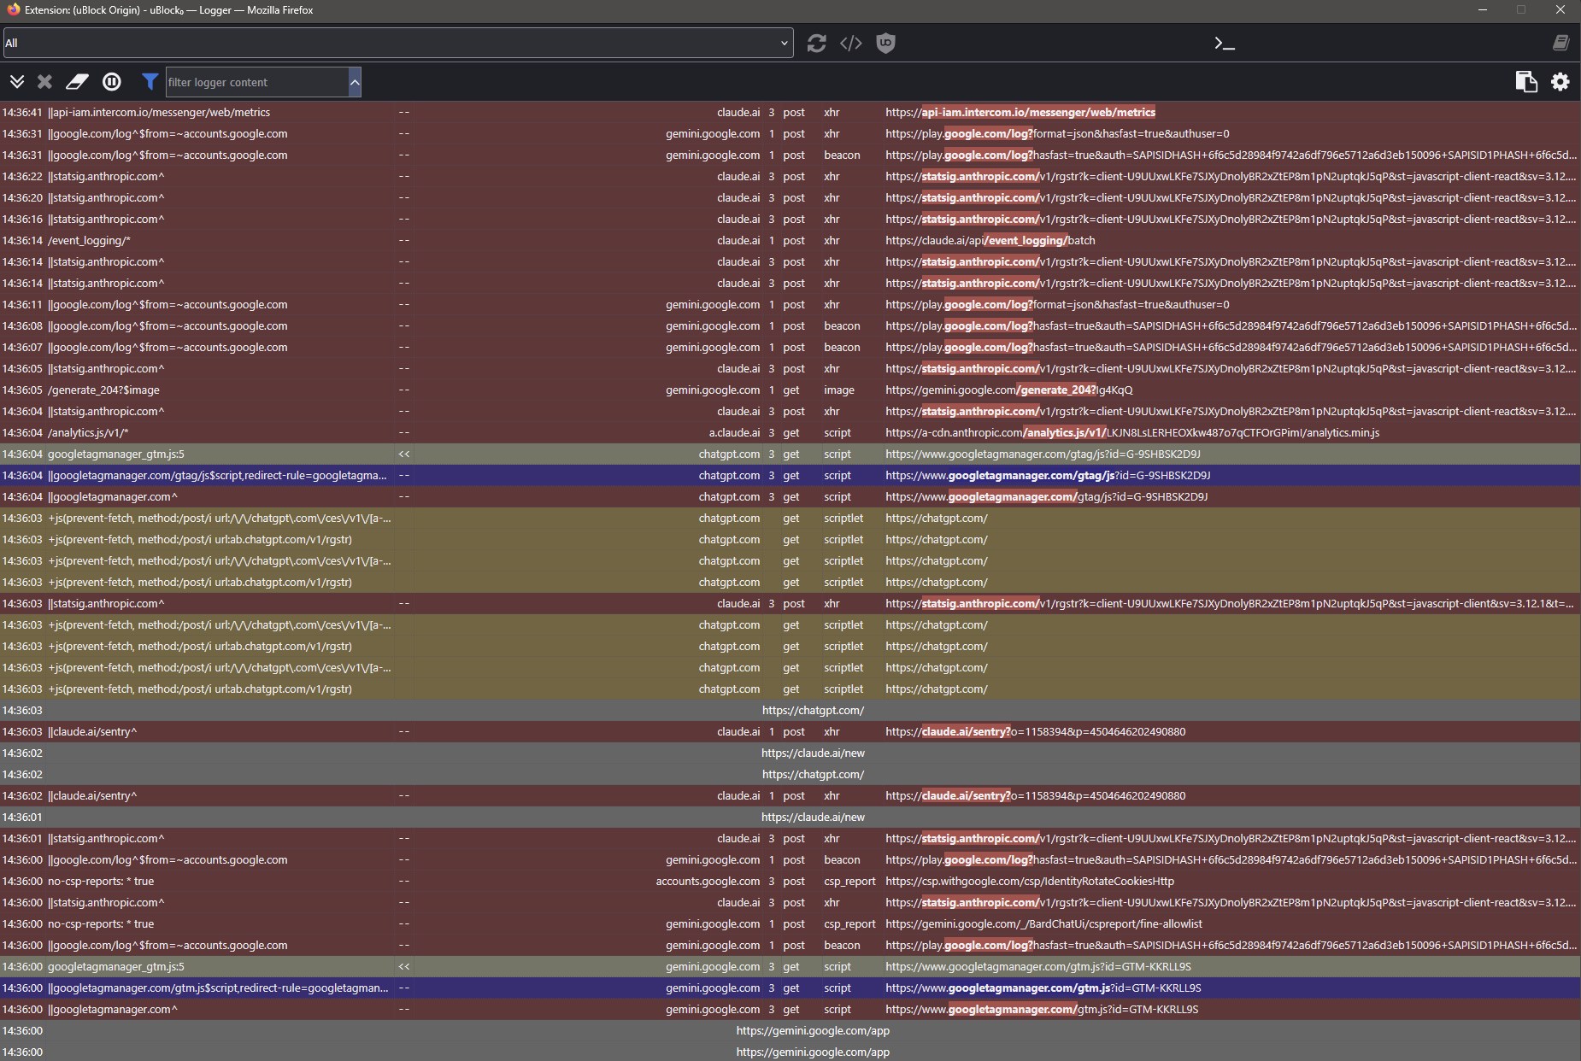Pause the logger with the pause button

pyautogui.click(x=112, y=82)
